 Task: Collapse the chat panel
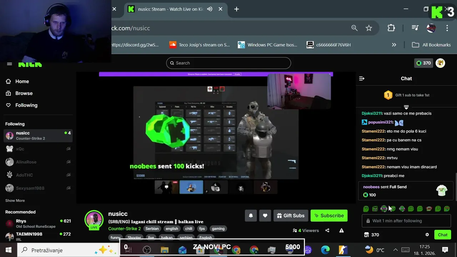(362, 79)
